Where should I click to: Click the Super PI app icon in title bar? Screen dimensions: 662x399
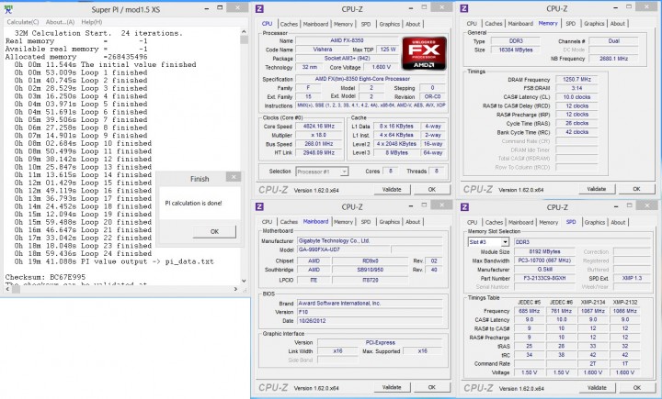tap(7, 9)
